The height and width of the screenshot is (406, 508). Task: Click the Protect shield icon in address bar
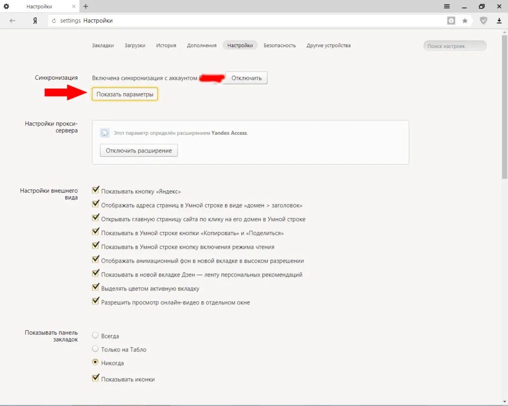pyautogui.click(x=451, y=21)
